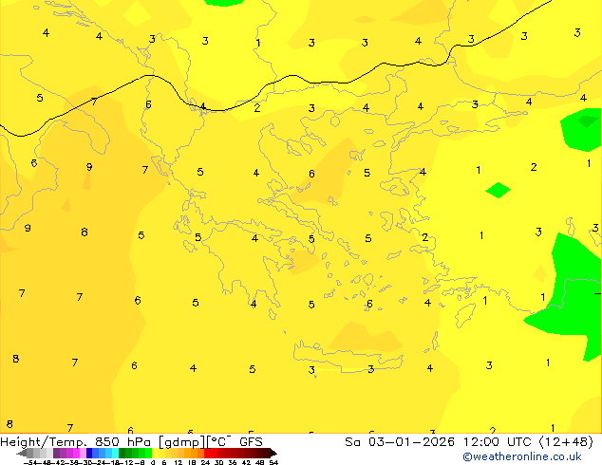This screenshot has height=465, width=602.
Task: Click the 54 label at legend's right end
Action: click(273, 462)
